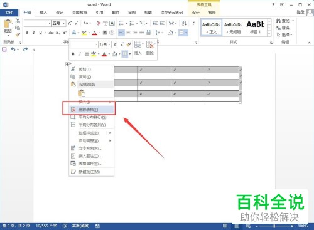The width and height of the screenshot is (314, 230).
Task: Click the Clear Formatting eraser icon
Action: pyautogui.click(x=99, y=23)
